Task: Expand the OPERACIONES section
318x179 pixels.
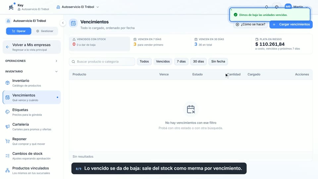Action: click(x=31, y=61)
